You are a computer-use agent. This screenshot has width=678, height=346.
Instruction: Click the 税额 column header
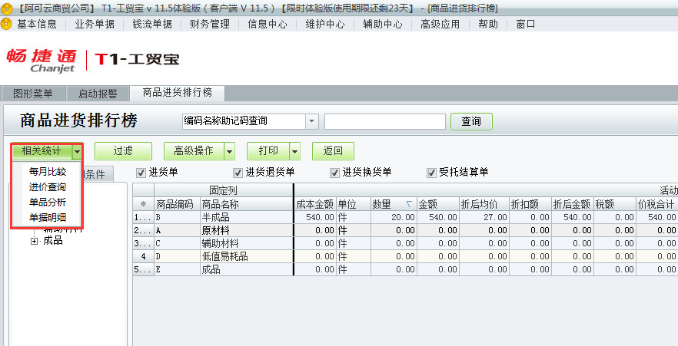tap(615, 205)
